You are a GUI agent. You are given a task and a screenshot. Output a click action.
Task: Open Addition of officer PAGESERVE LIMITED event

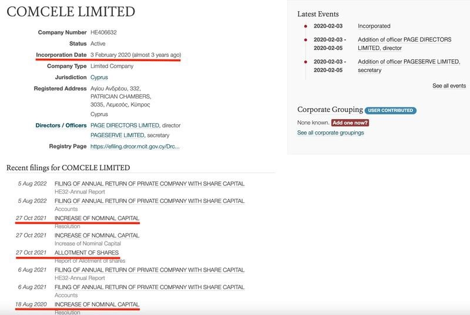[x=408, y=66]
